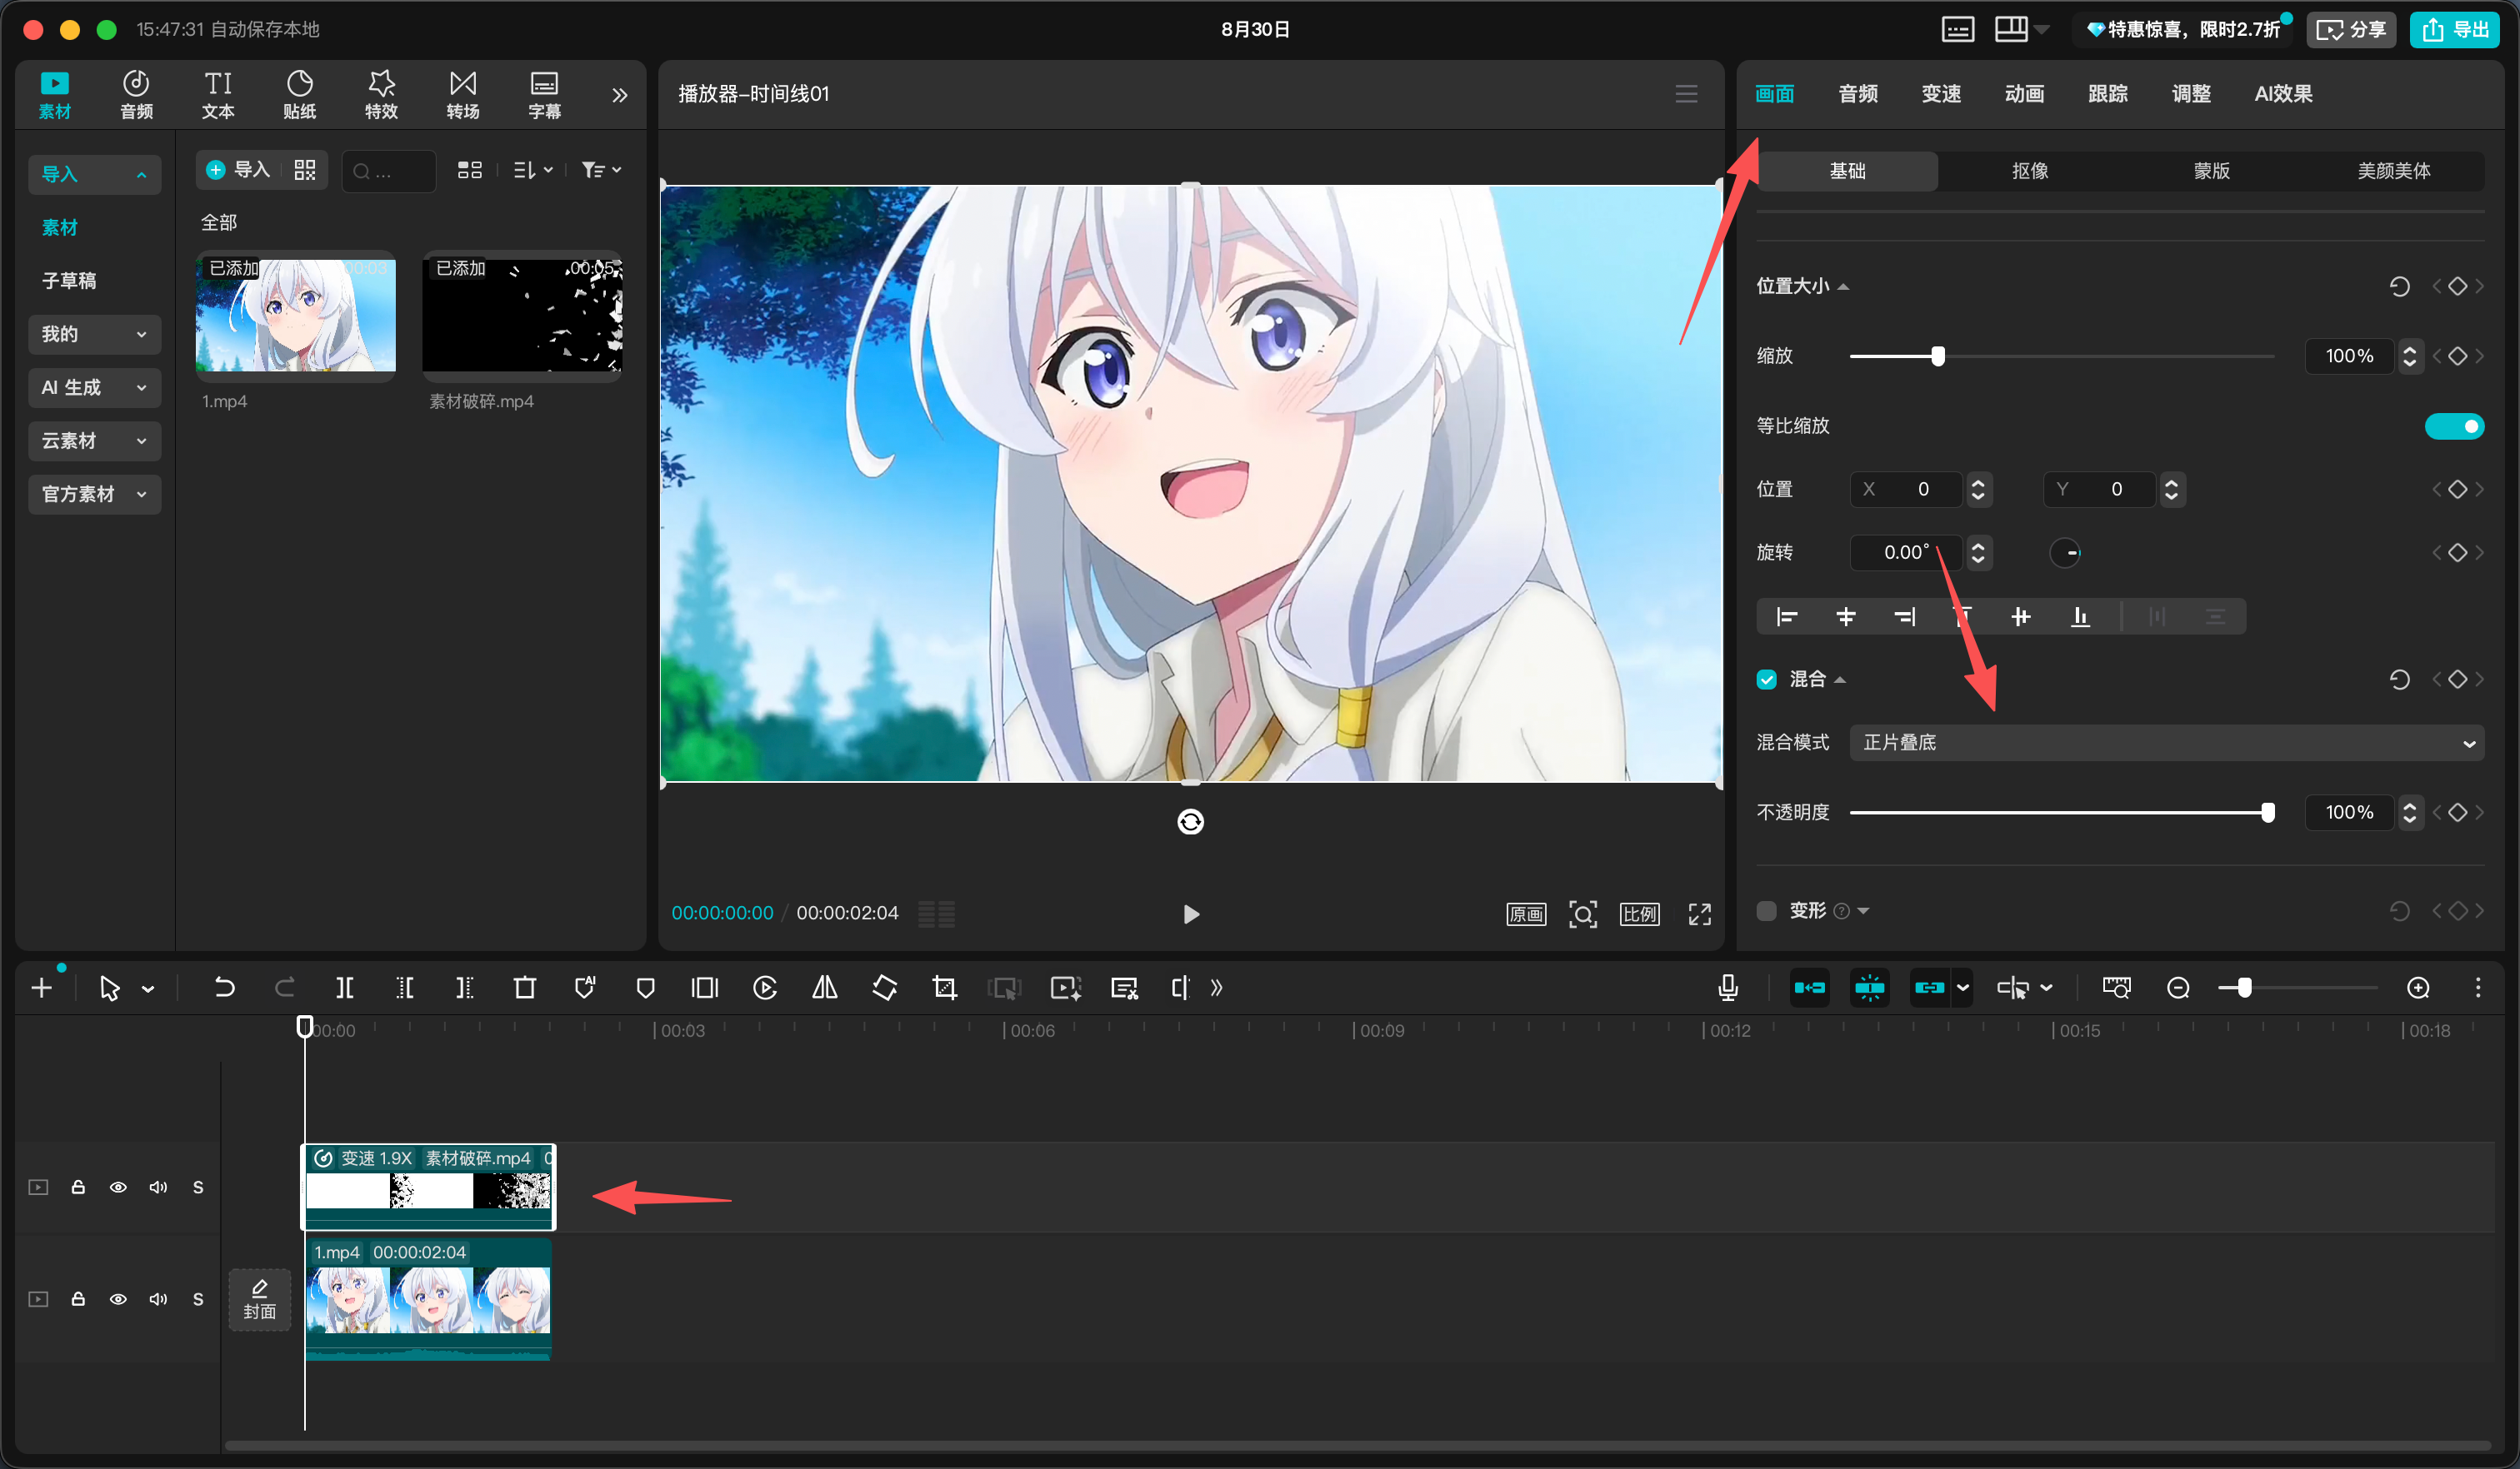This screenshot has height=1469, width=2520.
Task: Click the 导入 import media button
Action: point(238,170)
